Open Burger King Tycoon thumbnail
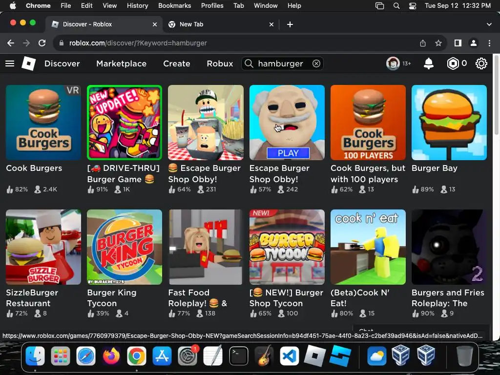500x375 pixels. coord(125,247)
